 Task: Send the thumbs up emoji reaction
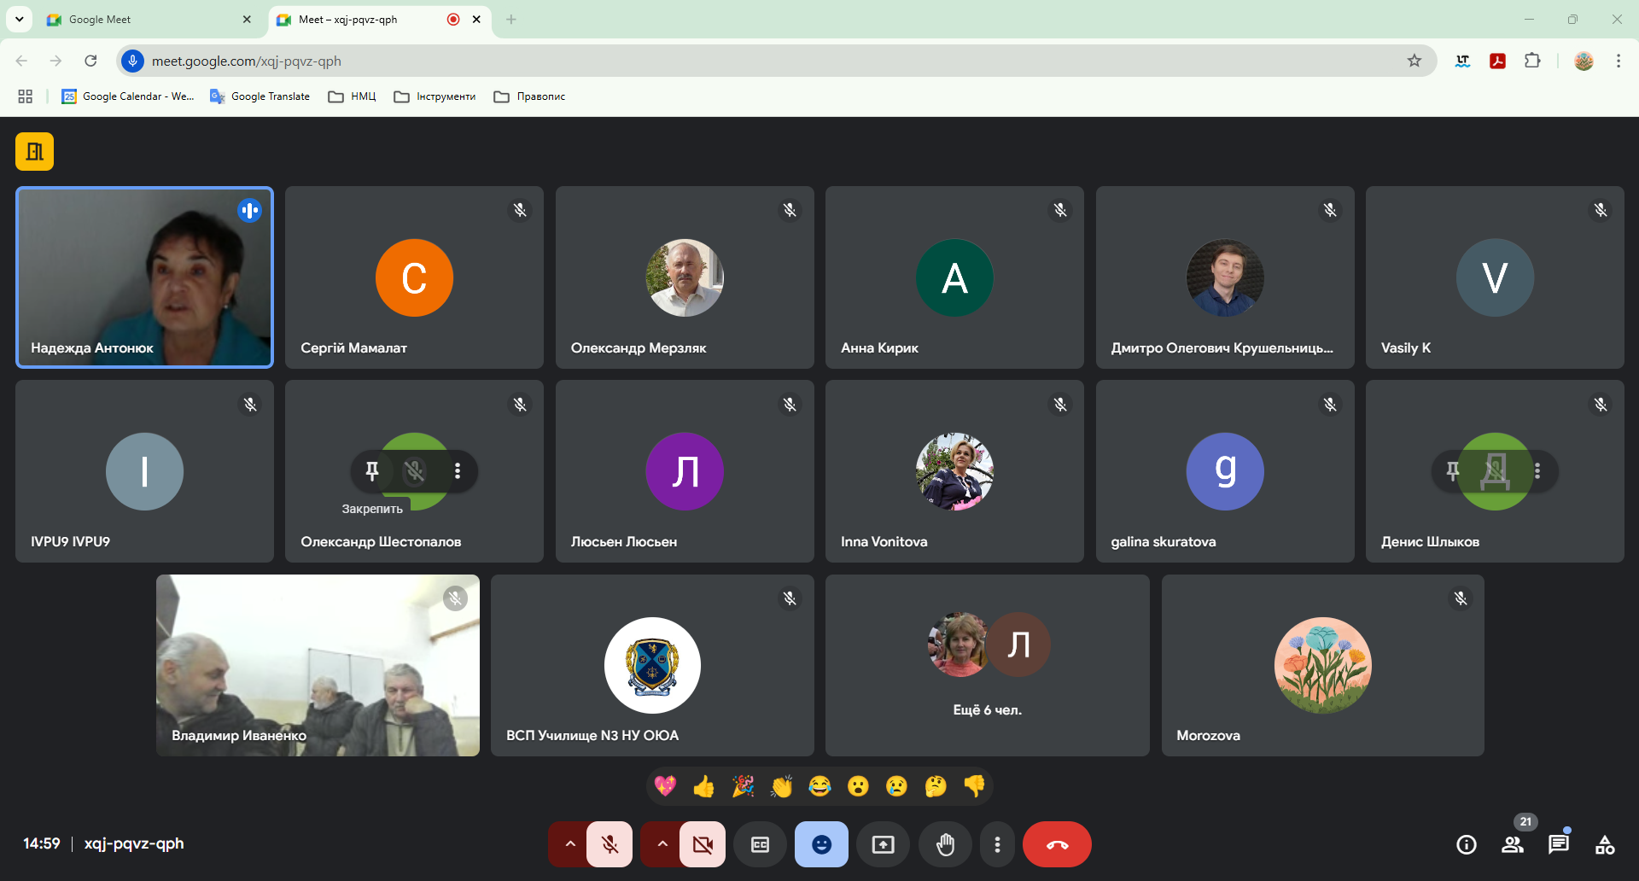[x=703, y=786]
